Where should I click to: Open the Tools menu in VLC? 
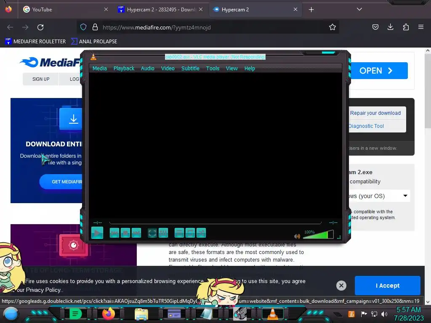click(x=213, y=69)
